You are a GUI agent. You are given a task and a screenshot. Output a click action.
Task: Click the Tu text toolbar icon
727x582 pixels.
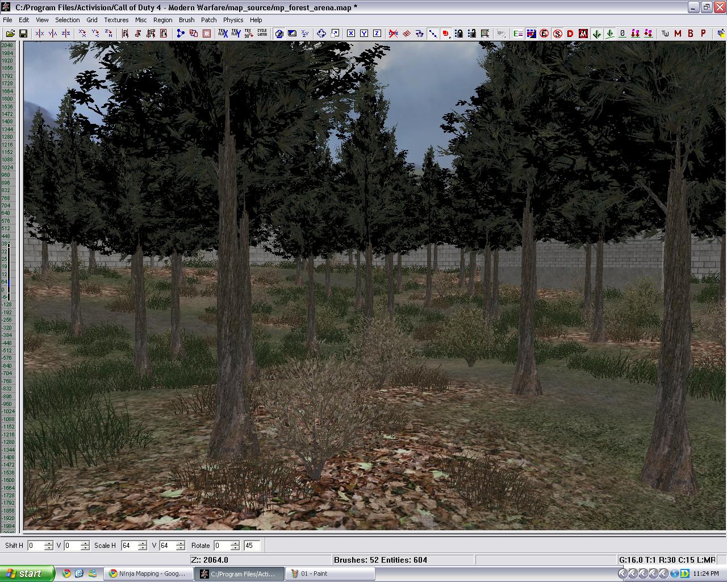(x=665, y=34)
